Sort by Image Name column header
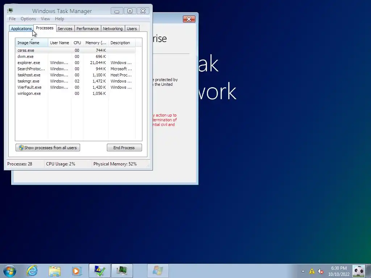 pyautogui.click(x=32, y=43)
